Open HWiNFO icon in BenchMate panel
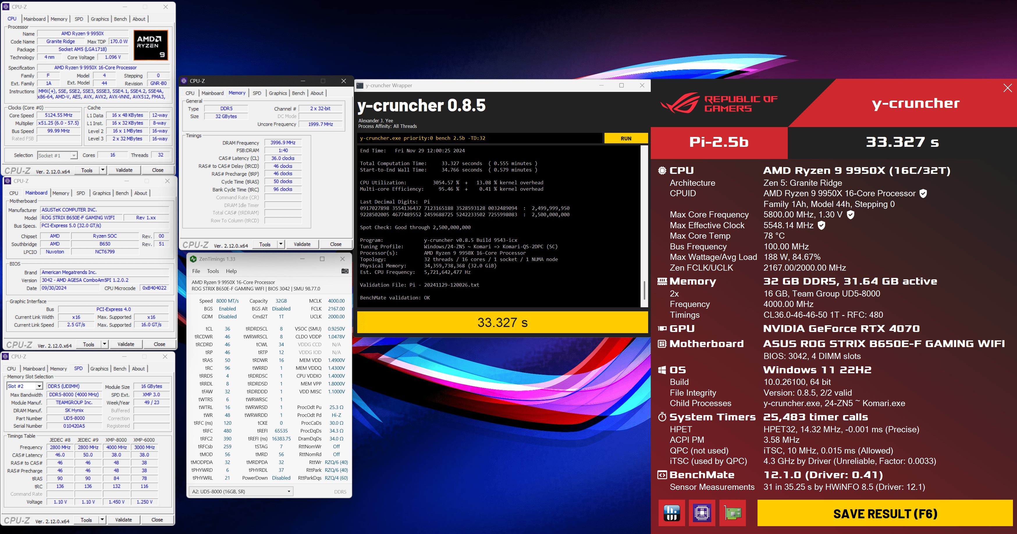Image resolution: width=1017 pixels, height=534 pixels. 671,513
